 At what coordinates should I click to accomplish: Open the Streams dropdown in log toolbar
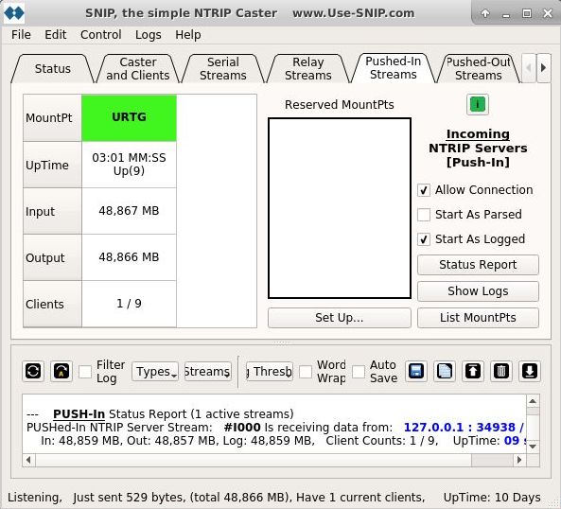click(208, 372)
